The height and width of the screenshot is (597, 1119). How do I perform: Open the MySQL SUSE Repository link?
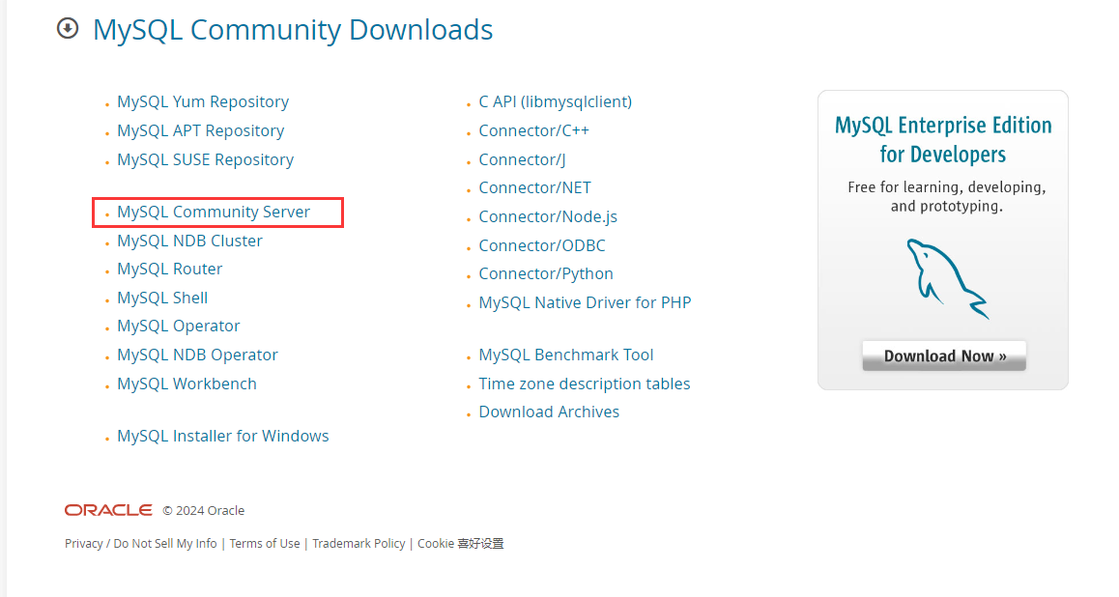click(205, 159)
